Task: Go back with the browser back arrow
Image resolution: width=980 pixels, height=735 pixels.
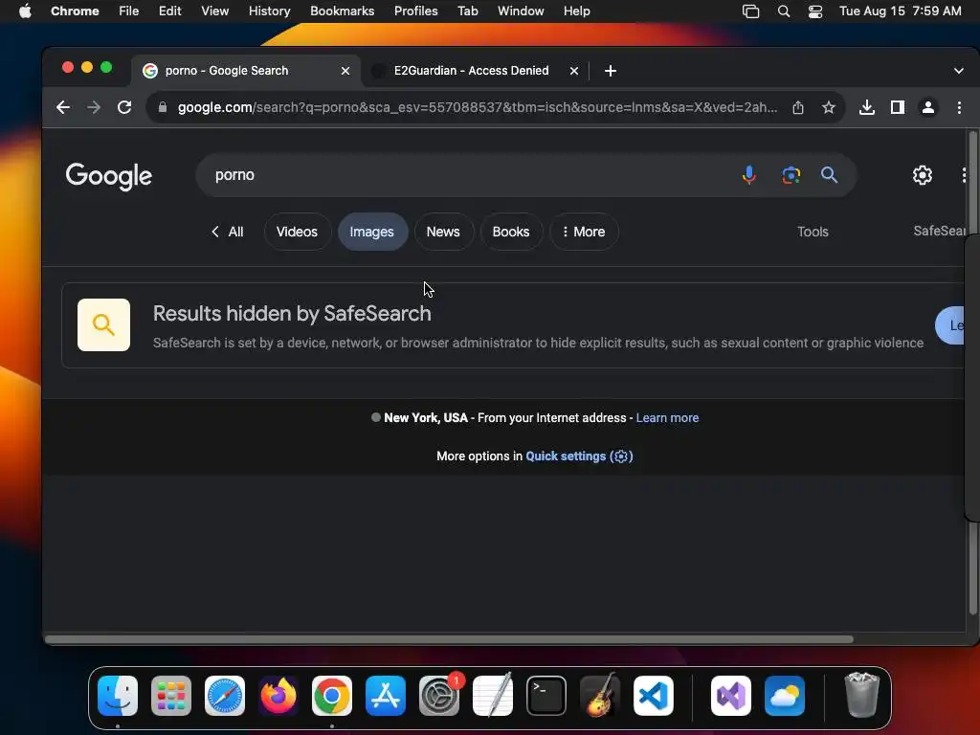Action: pos(63,107)
